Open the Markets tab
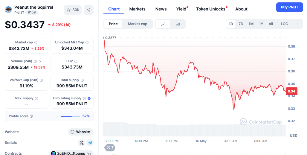Viewport: 307px width, 155px height. coord(137,9)
